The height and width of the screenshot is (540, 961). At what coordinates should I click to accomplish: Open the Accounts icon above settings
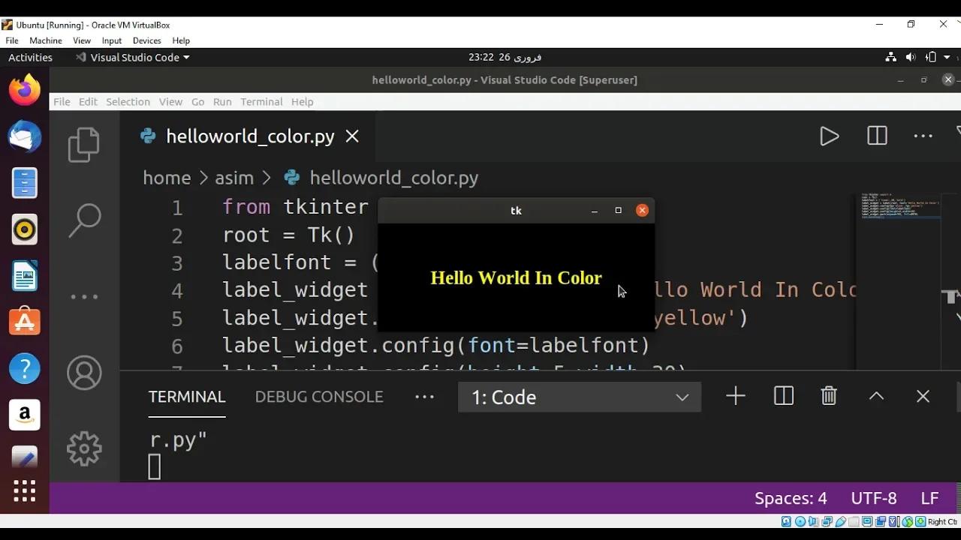83,373
